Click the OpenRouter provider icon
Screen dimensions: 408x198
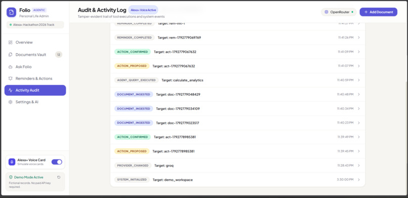[327, 12]
